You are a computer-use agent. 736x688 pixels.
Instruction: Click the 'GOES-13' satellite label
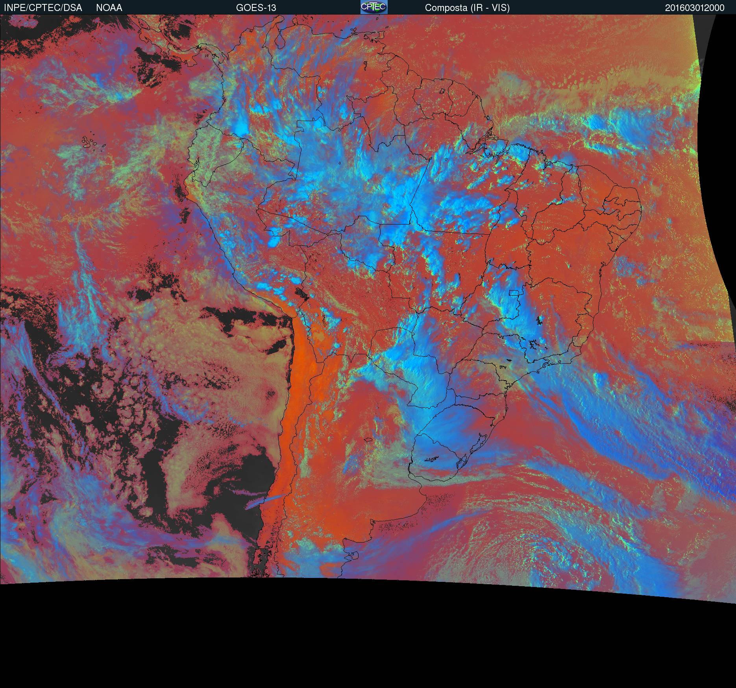(256, 8)
